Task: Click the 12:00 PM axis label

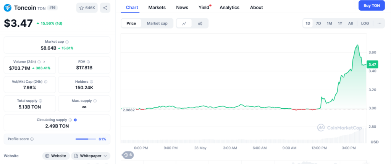Action: coord(319,148)
